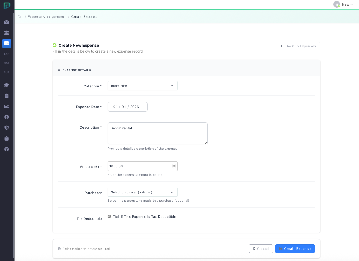This screenshot has height=261, width=359.
Task: Open the New user menu dropdown
Action: (343, 4)
